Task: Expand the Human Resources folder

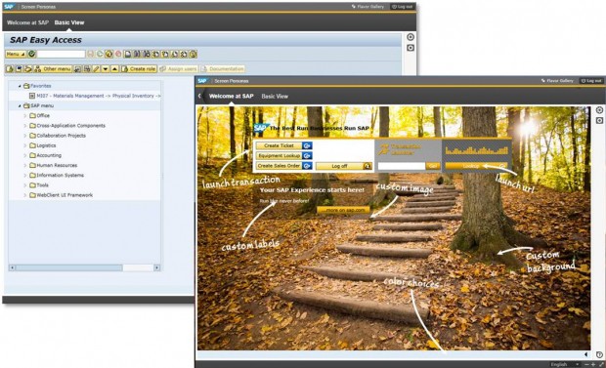Action: click(x=25, y=165)
